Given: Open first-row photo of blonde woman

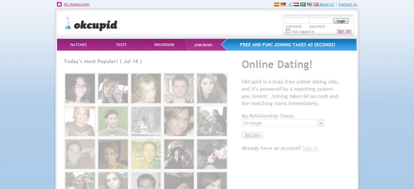Looking at the screenshot, I should coord(146,88).
